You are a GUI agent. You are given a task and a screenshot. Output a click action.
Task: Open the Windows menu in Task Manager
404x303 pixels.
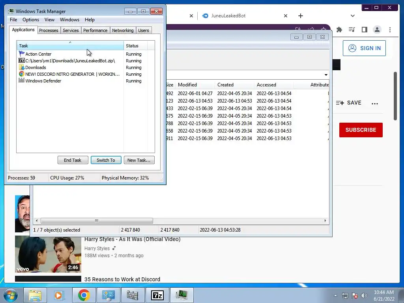pyautogui.click(x=69, y=20)
